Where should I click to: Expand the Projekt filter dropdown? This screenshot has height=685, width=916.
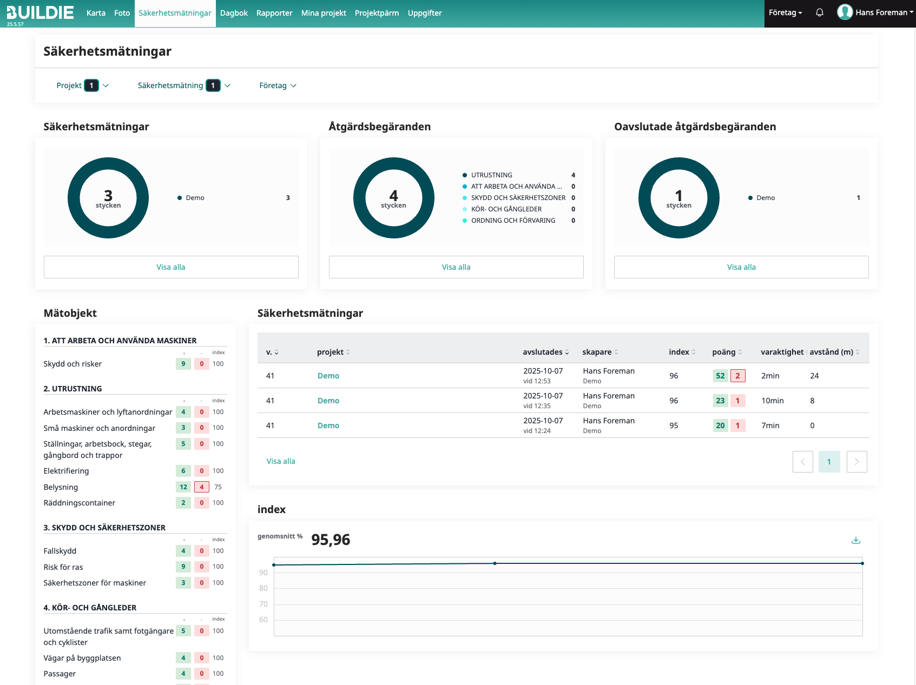(82, 85)
